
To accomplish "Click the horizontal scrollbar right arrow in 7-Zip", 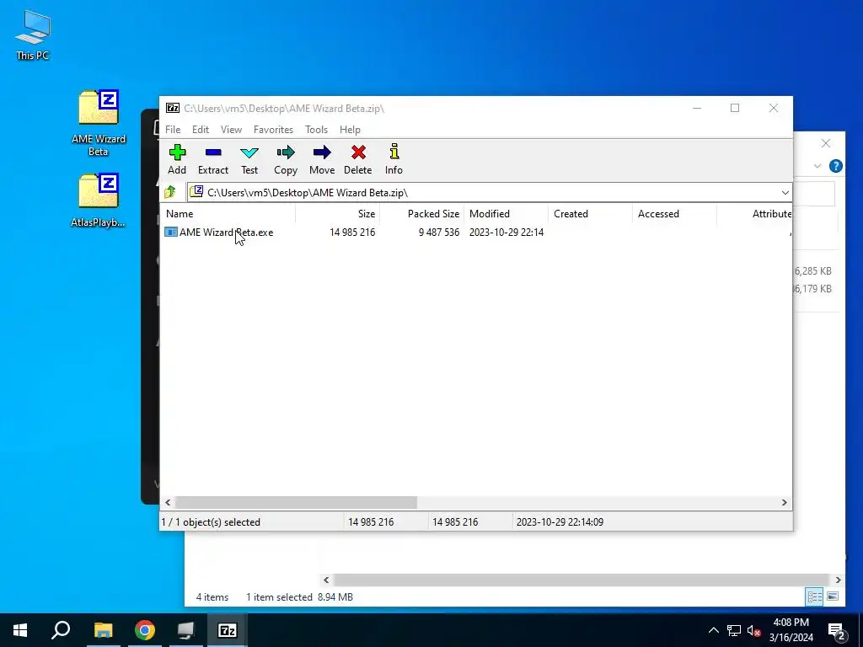I will click(x=785, y=502).
